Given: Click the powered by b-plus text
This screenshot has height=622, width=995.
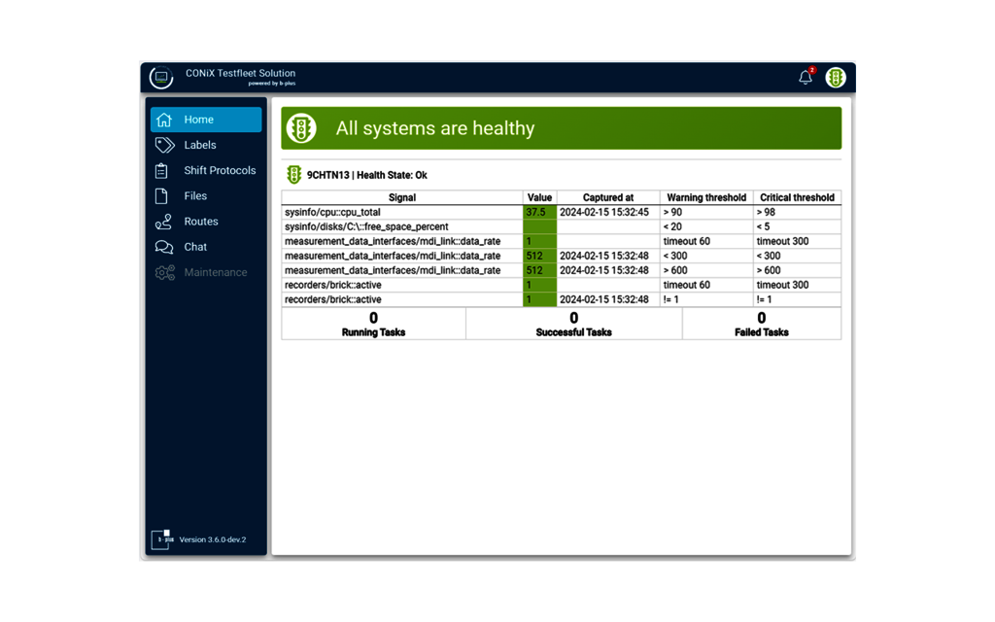Looking at the screenshot, I should point(272,84).
